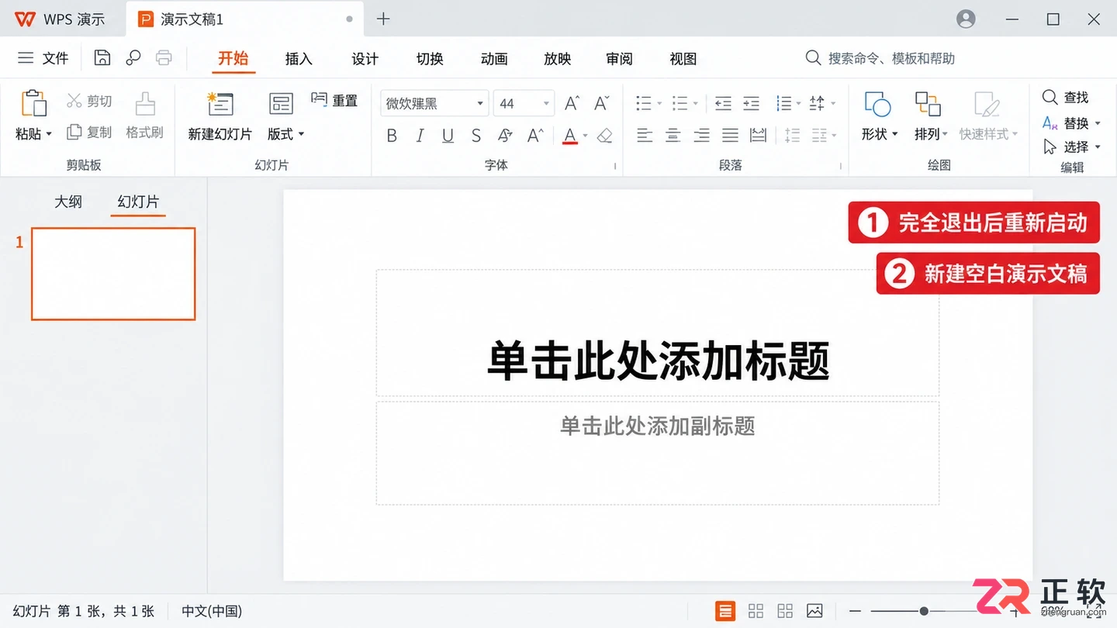Click the title placeholder 单击此处添加标题
Viewport: 1117px width, 628px height.
pos(658,361)
